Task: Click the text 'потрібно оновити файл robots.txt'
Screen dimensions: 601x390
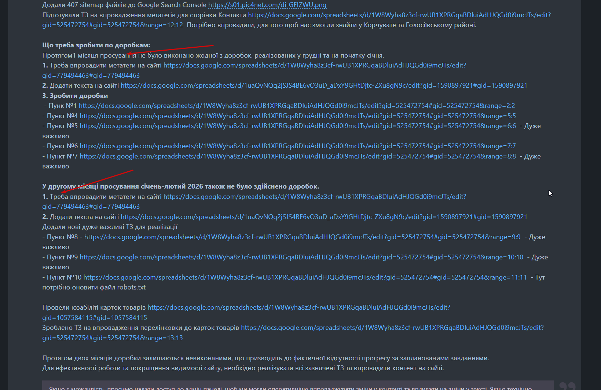Action: pyautogui.click(x=94, y=287)
